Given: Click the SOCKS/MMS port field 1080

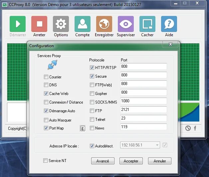Looking at the screenshot, I should 143,101.
